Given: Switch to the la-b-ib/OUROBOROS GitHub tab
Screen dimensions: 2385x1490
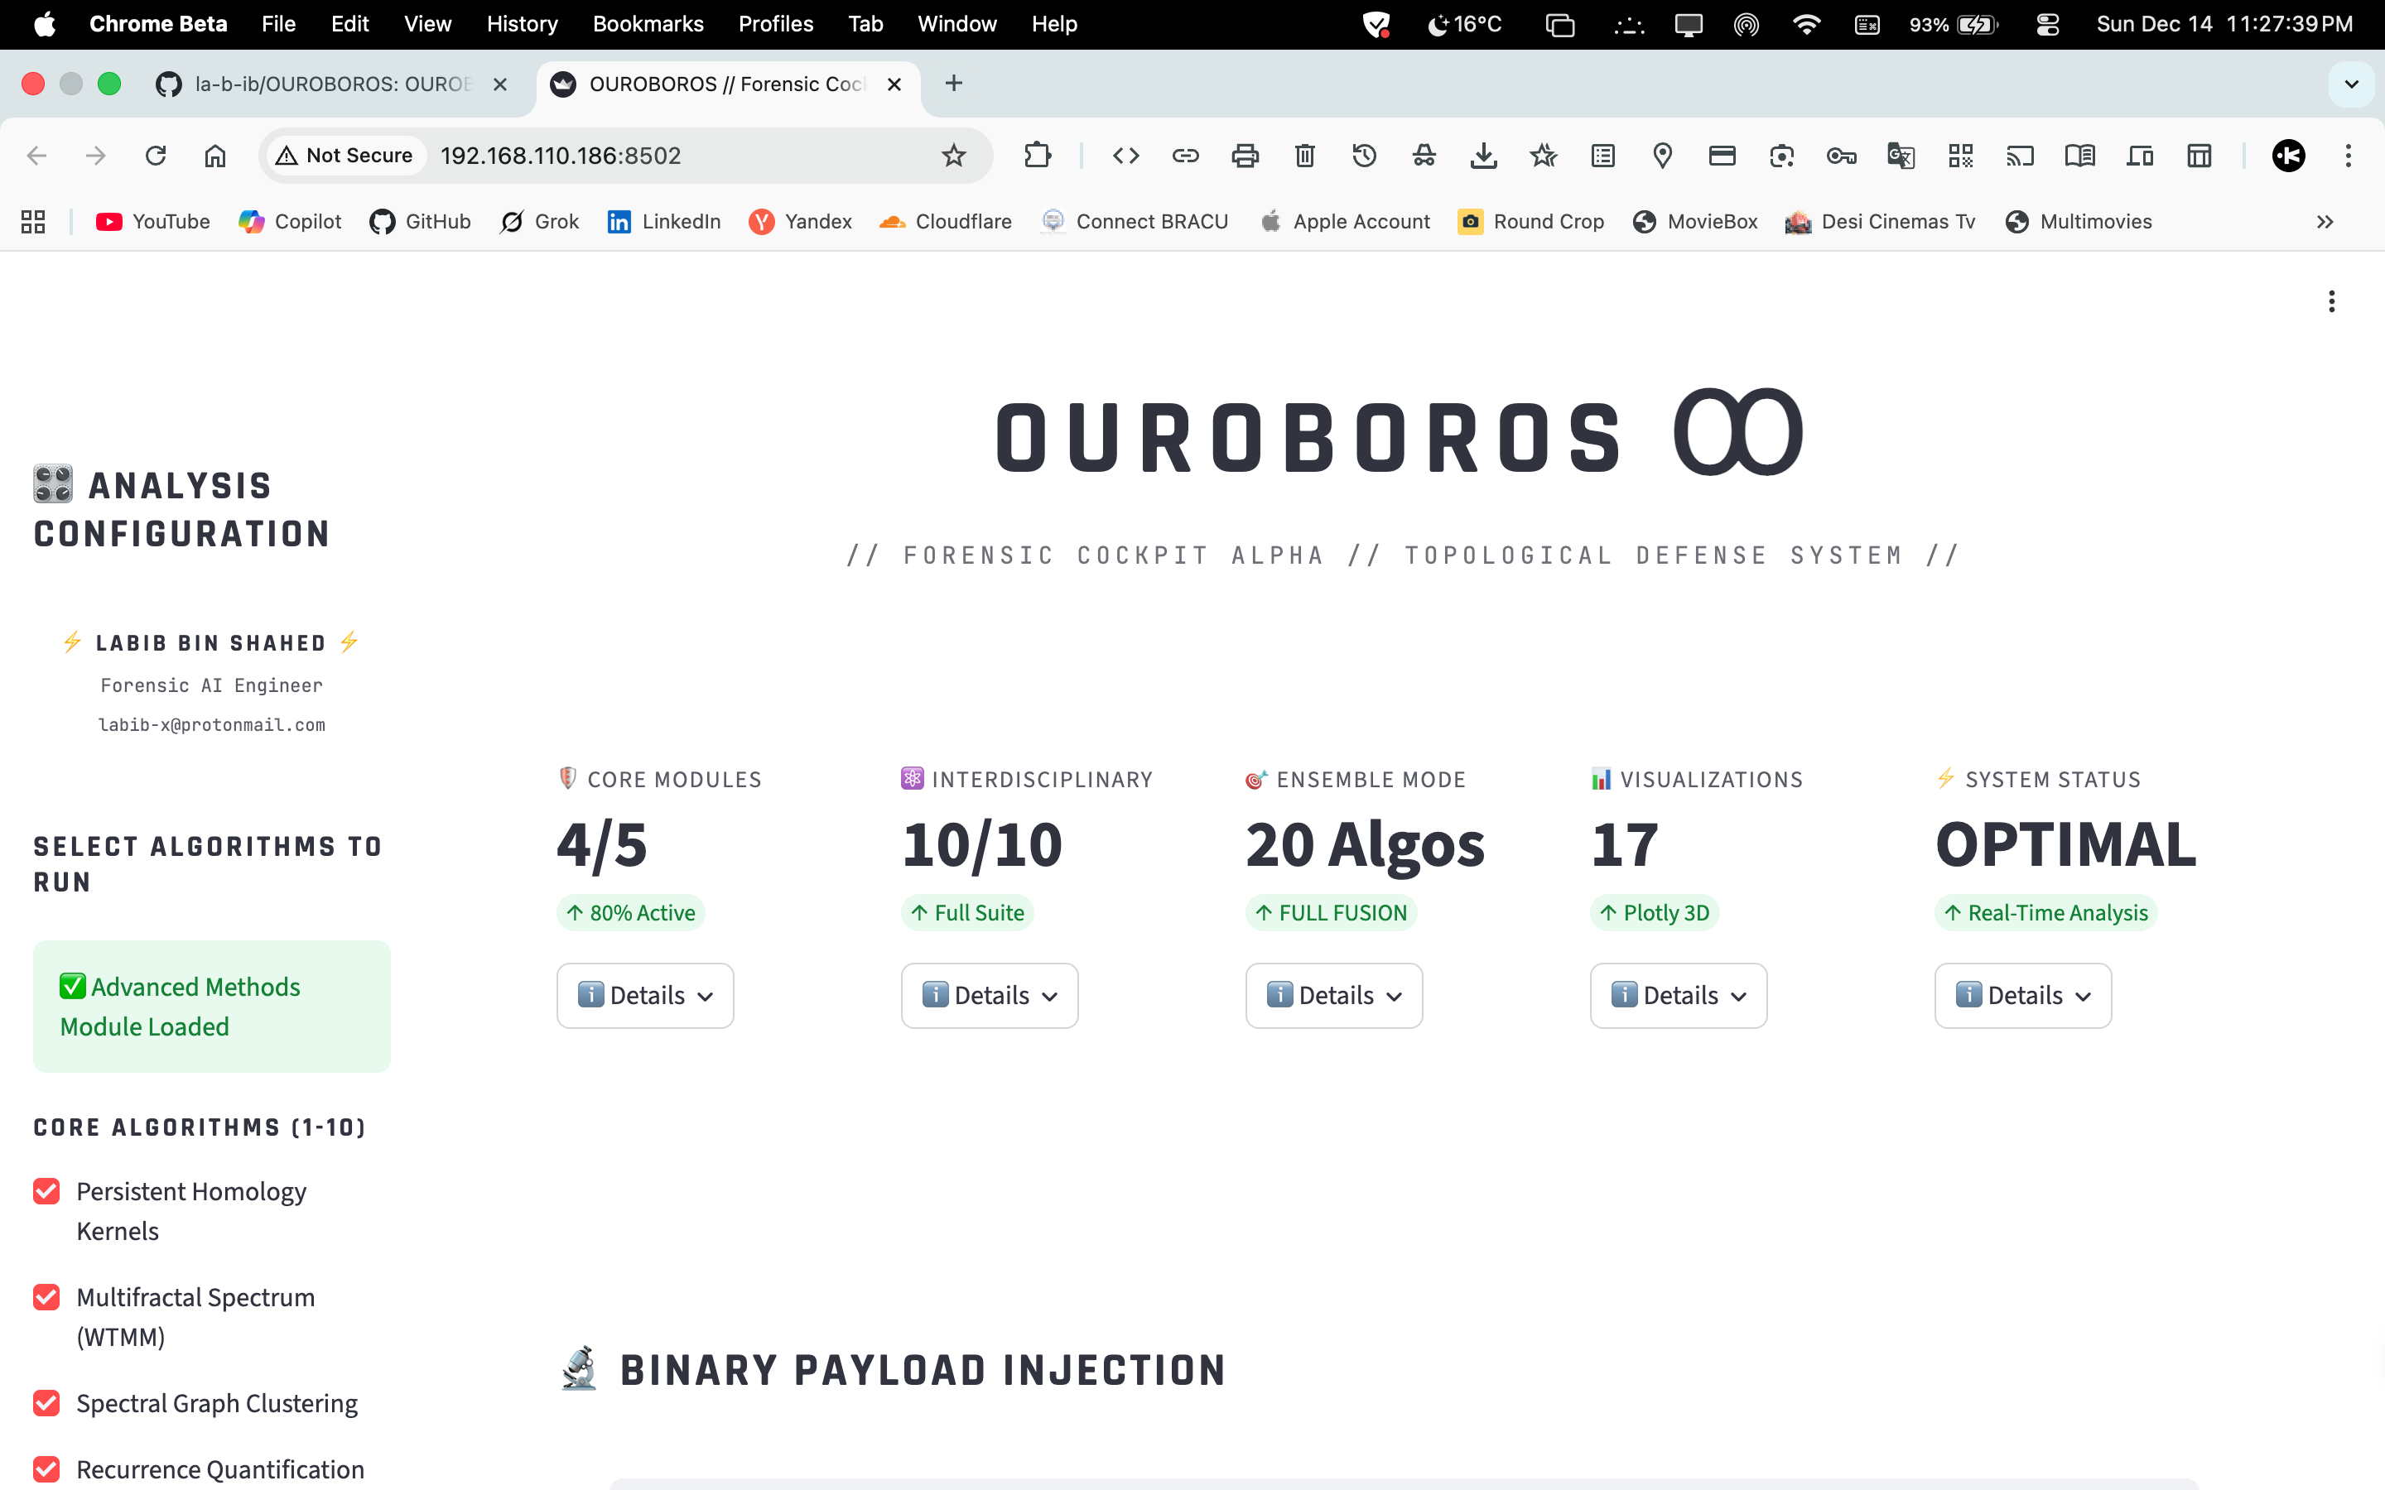Looking at the screenshot, I should tap(331, 84).
